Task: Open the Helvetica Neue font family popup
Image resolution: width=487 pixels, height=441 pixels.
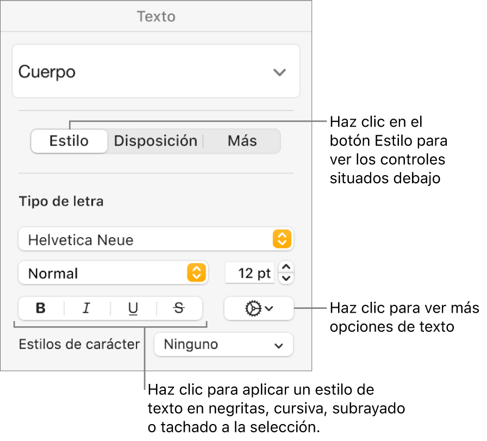Action: point(155,240)
